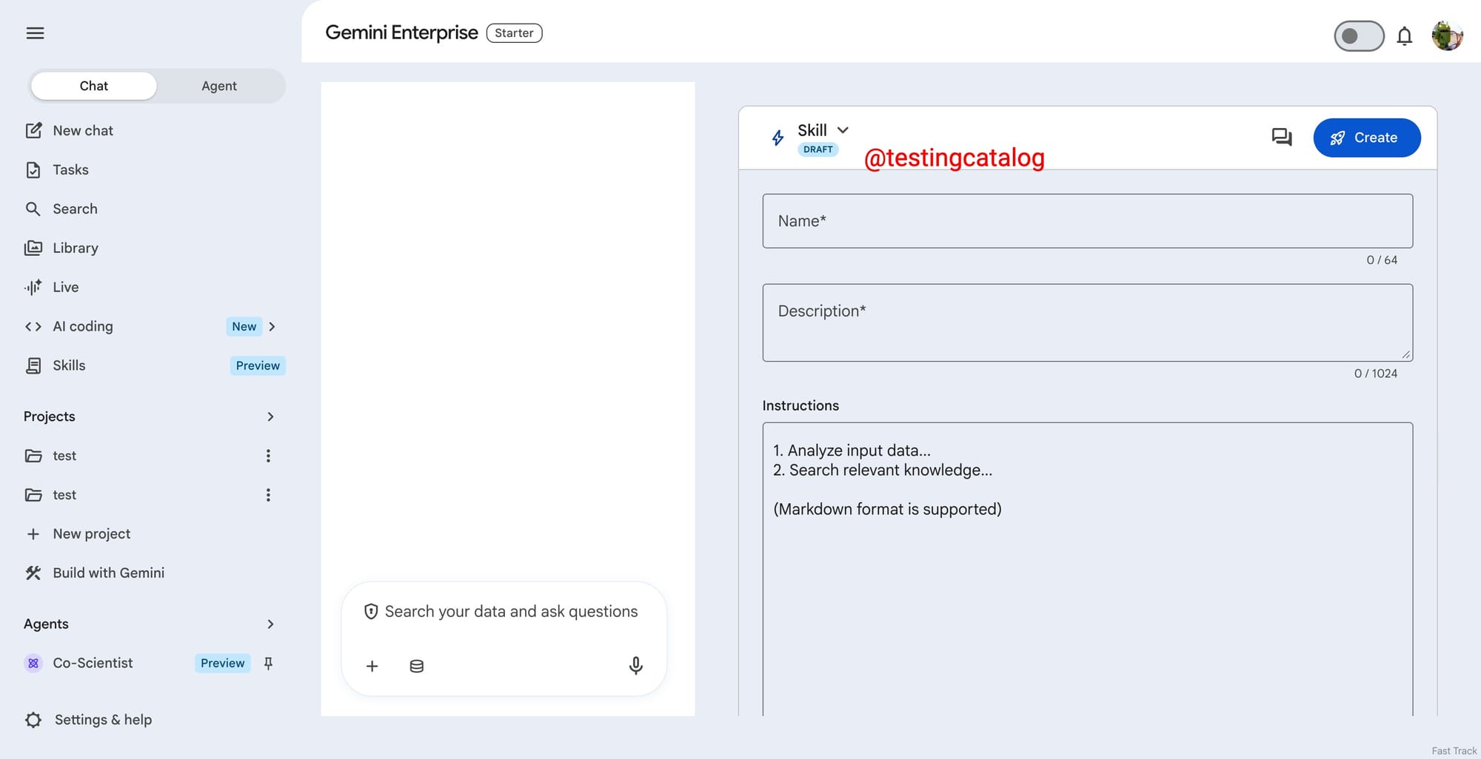Click the DRAFT status badge

[818, 149]
